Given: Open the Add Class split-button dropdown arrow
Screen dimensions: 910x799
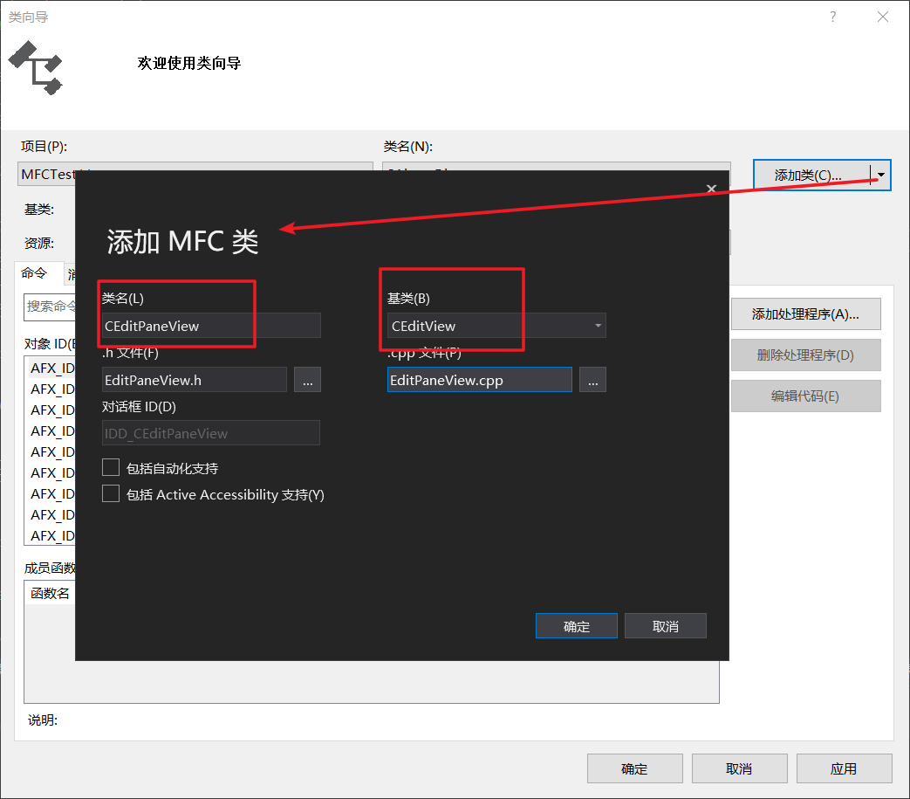Looking at the screenshot, I should click(880, 175).
